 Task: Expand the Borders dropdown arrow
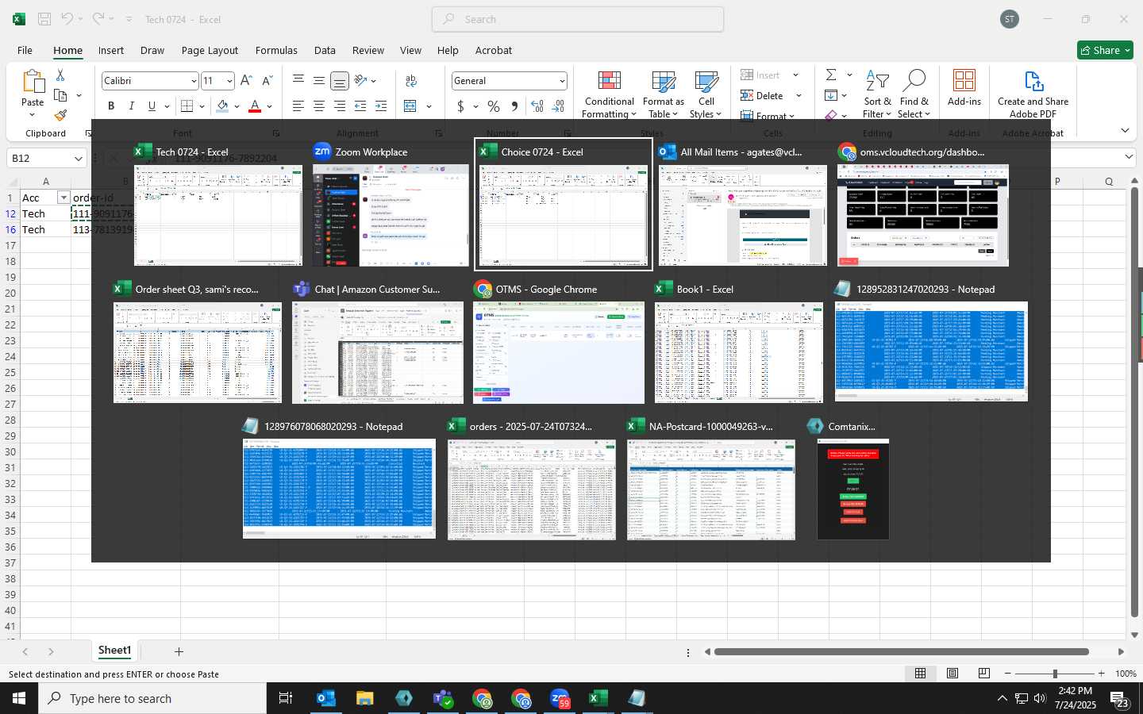[x=202, y=106]
